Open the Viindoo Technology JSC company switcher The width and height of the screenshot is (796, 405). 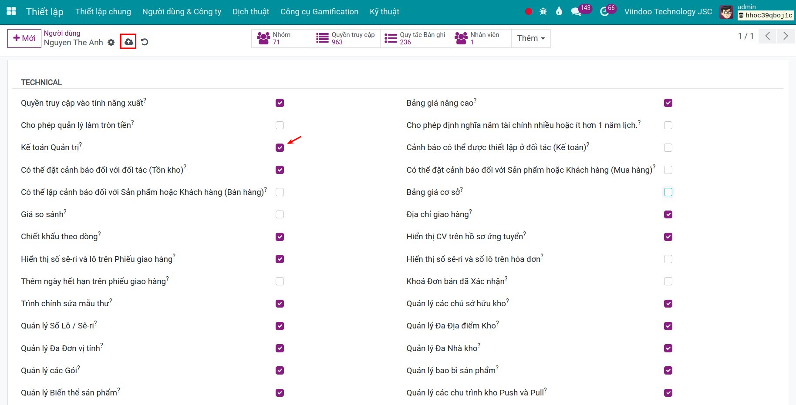(668, 12)
